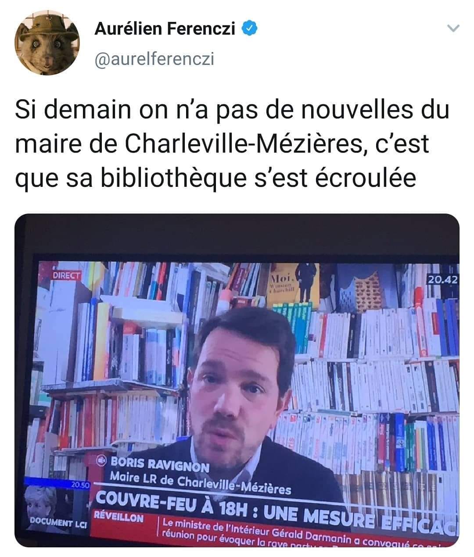Click the blue verified checkmark badge

coord(250,29)
